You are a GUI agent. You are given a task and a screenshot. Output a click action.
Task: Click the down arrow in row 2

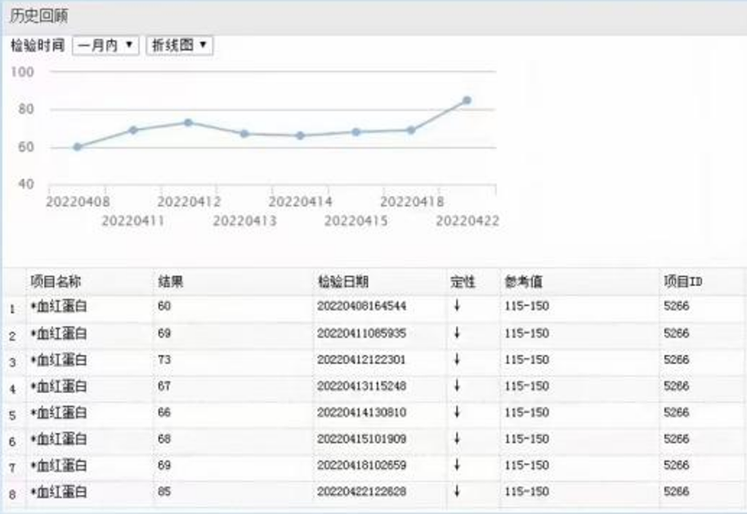[x=457, y=333]
